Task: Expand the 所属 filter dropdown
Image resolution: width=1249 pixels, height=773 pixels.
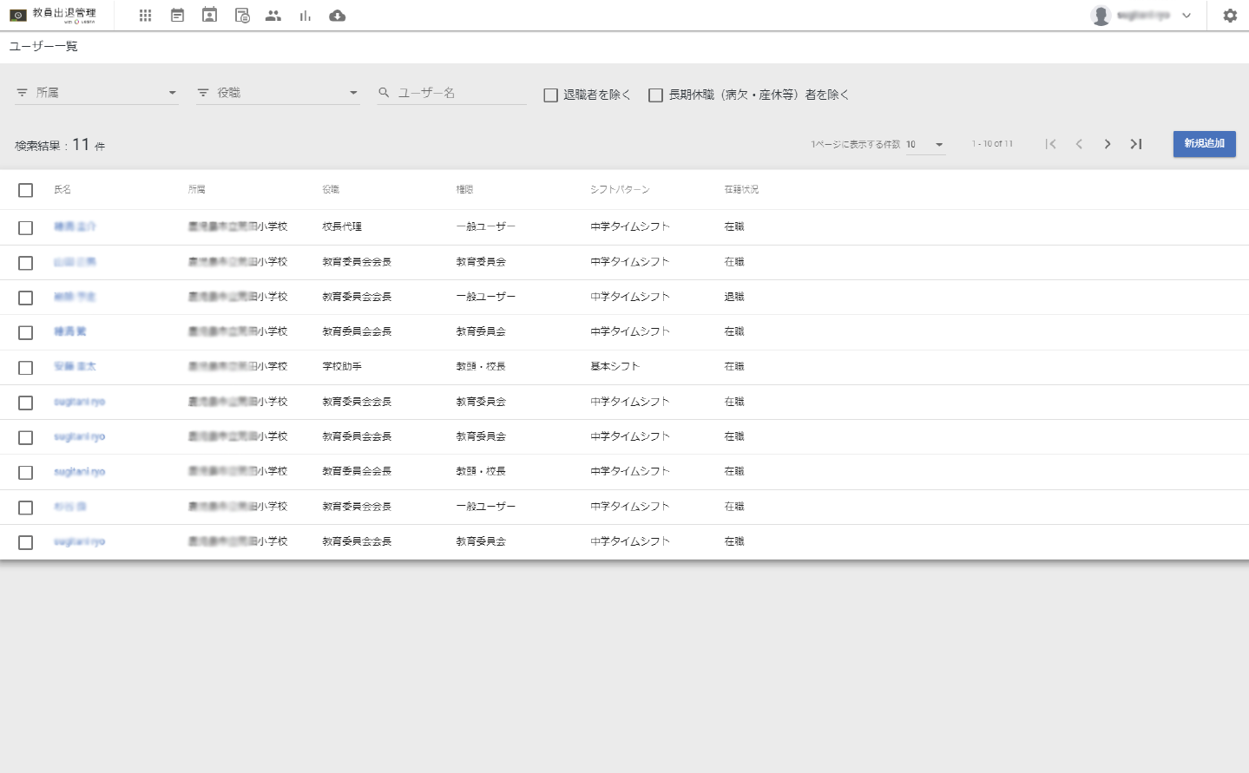Action: (96, 93)
